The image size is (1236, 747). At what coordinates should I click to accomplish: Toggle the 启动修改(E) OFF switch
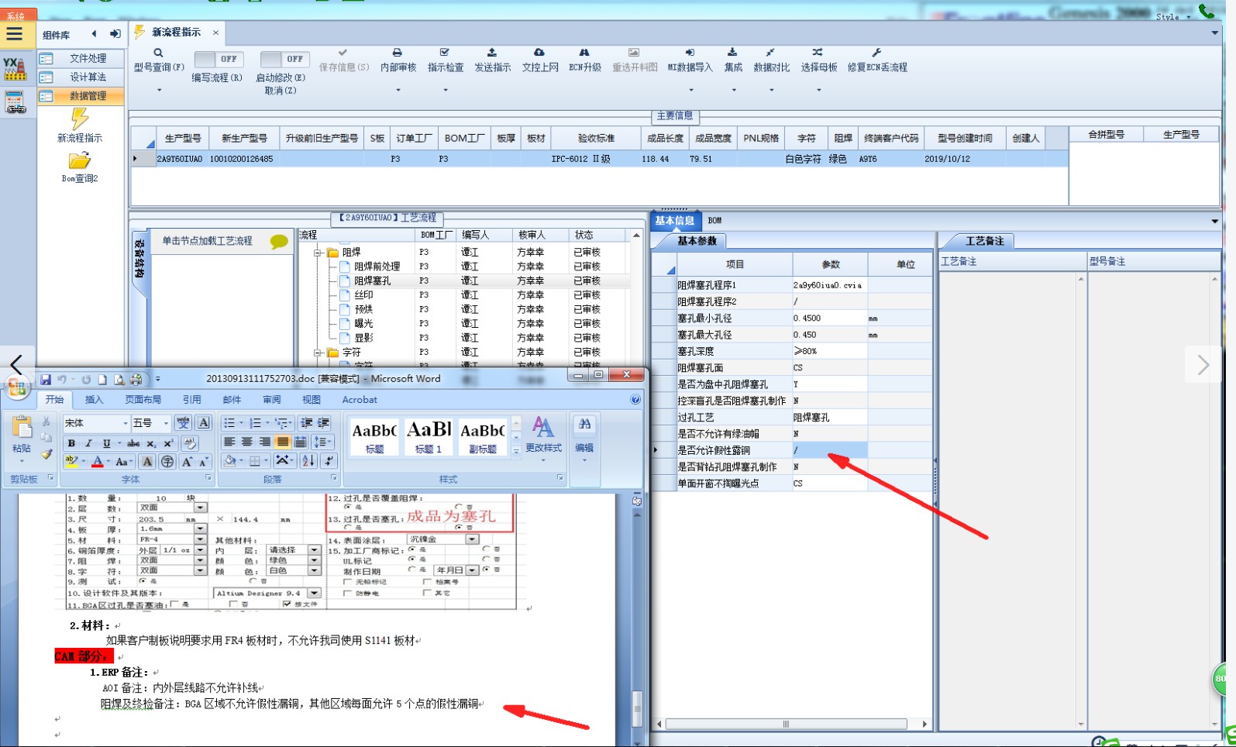pyautogui.click(x=284, y=59)
